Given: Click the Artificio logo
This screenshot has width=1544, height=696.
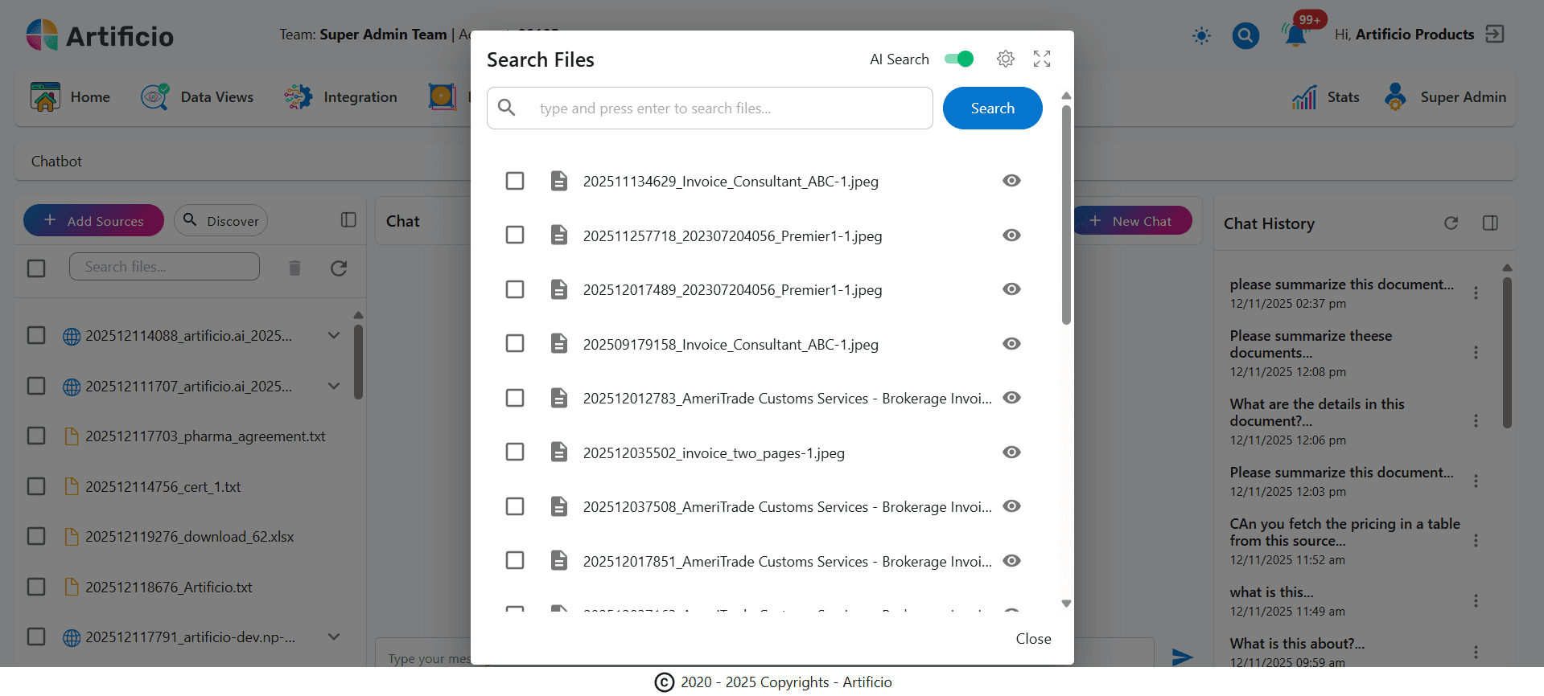Looking at the screenshot, I should click(x=100, y=35).
